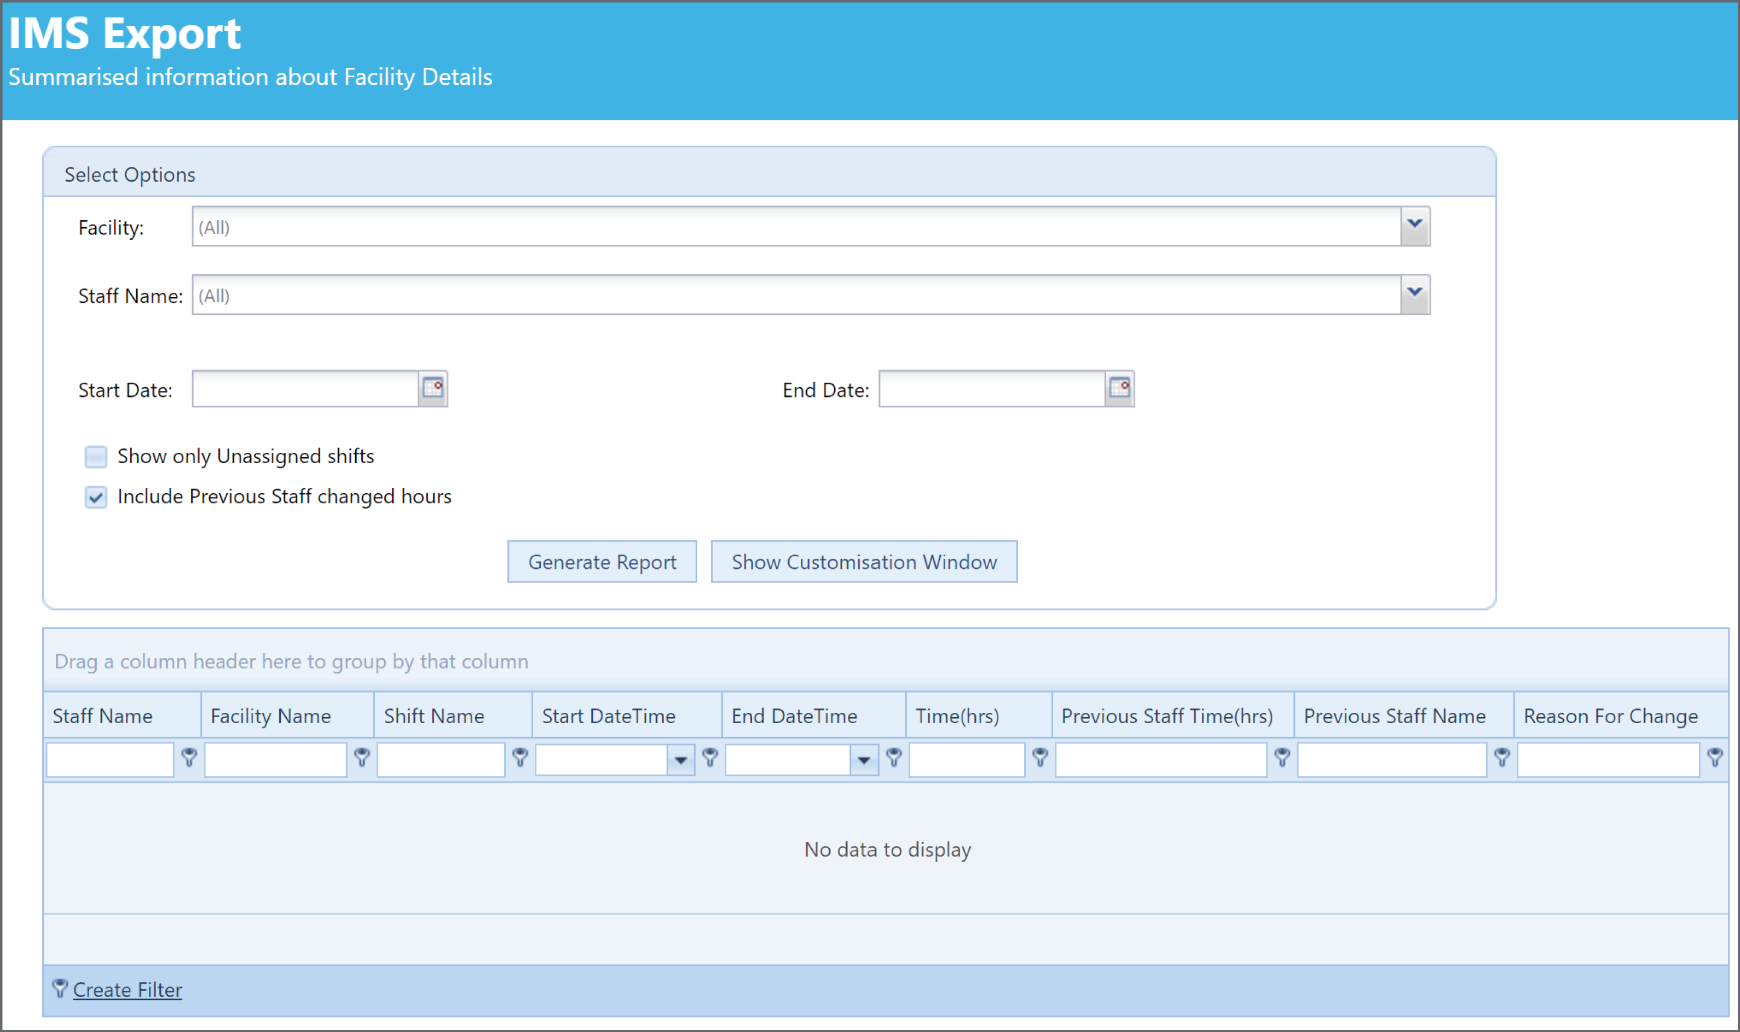The height and width of the screenshot is (1032, 1740).
Task: Click filter funnel for Previous Staff Name column
Action: click(1502, 757)
